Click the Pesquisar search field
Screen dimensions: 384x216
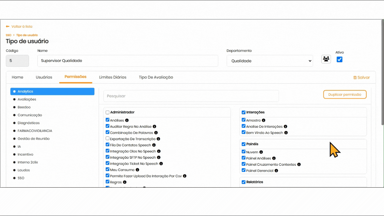[191, 96]
